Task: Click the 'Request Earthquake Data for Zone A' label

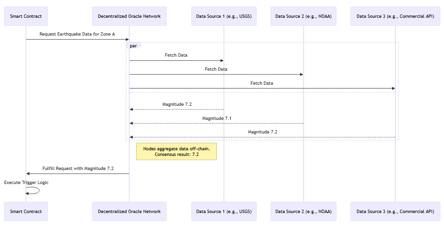Action: (x=77, y=34)
